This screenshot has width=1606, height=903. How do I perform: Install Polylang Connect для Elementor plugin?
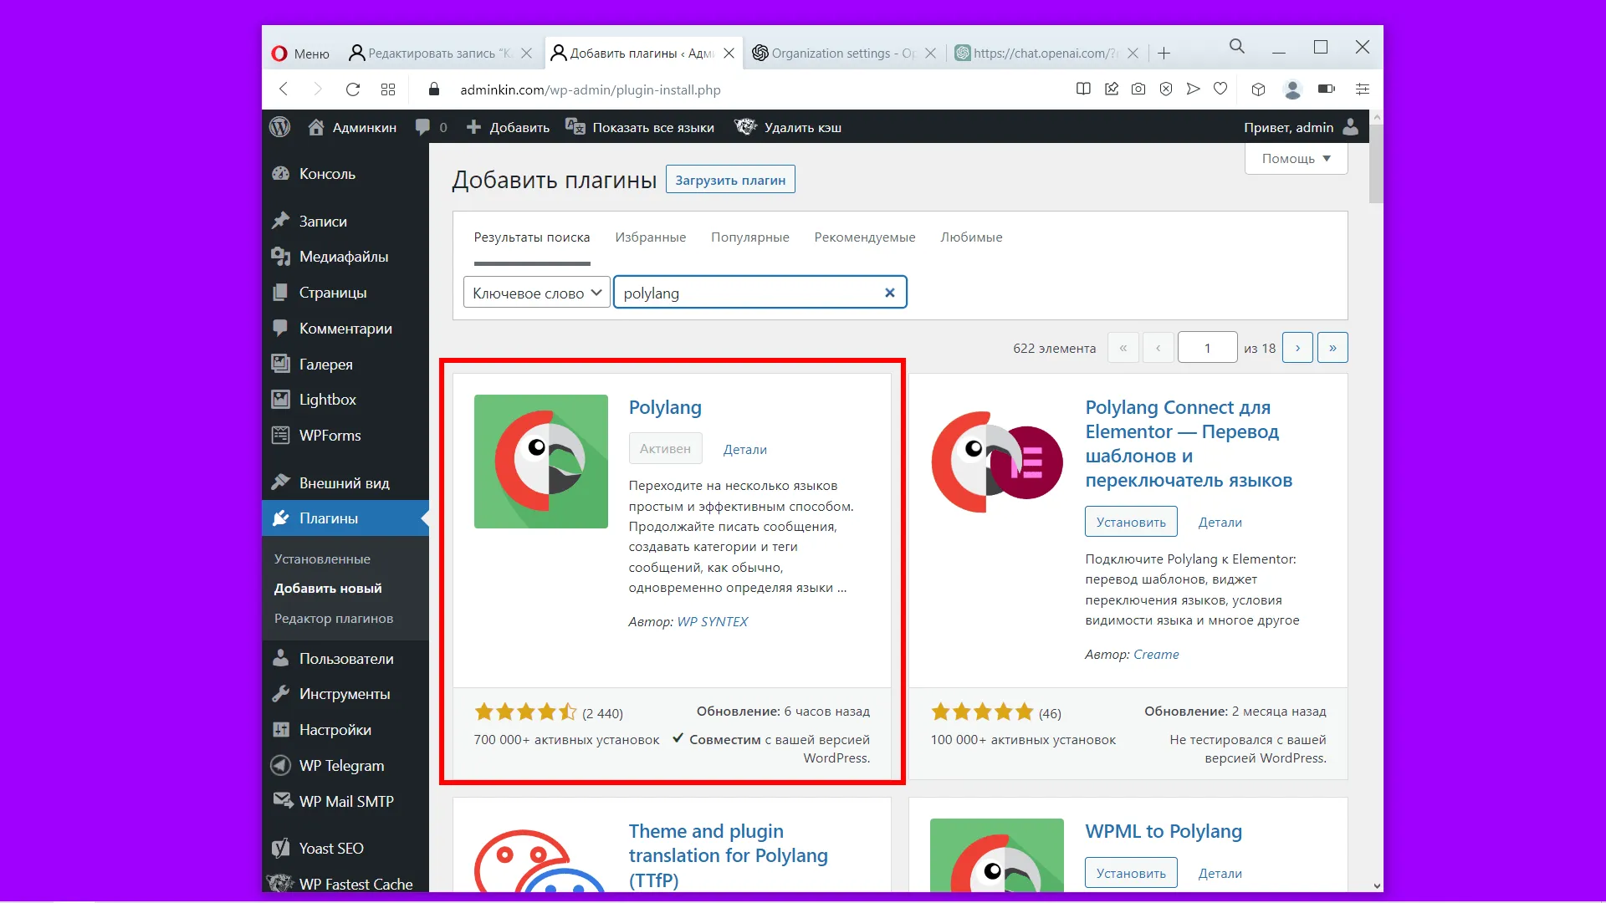coord(1131,522)
